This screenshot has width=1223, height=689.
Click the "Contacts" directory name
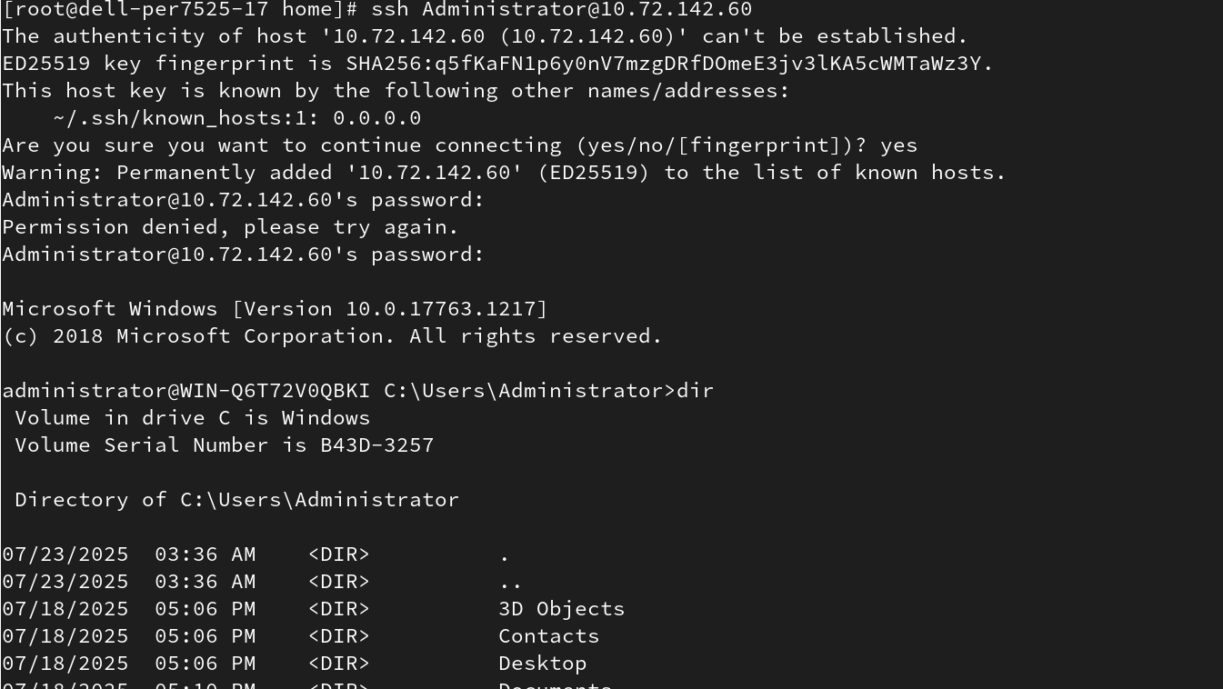[548, 636]
